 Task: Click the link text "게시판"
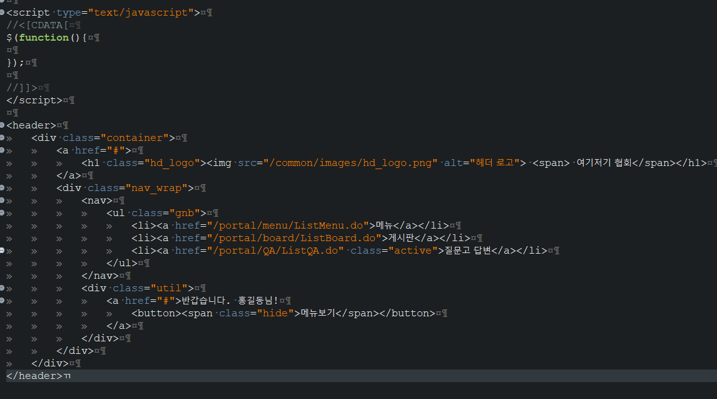point(401,238)
